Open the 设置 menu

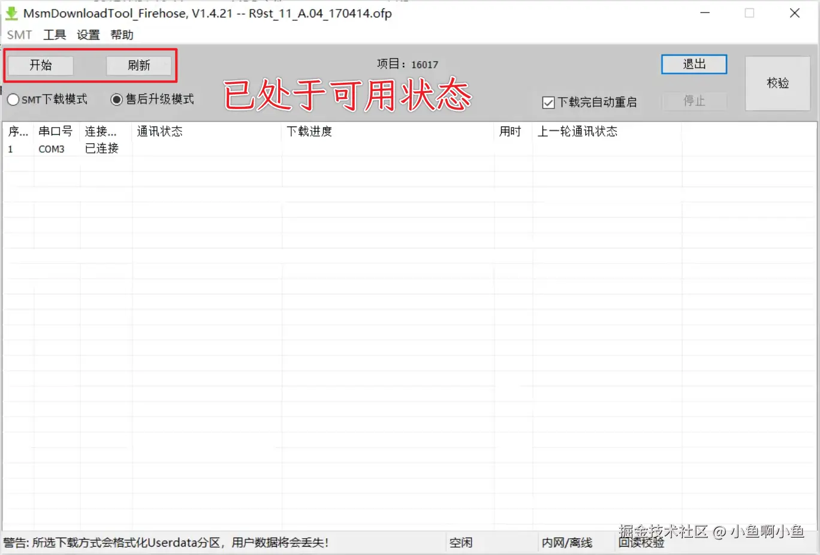coord(88,35)
